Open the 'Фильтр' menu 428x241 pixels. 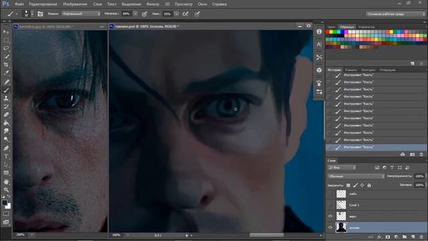(152, 4)
